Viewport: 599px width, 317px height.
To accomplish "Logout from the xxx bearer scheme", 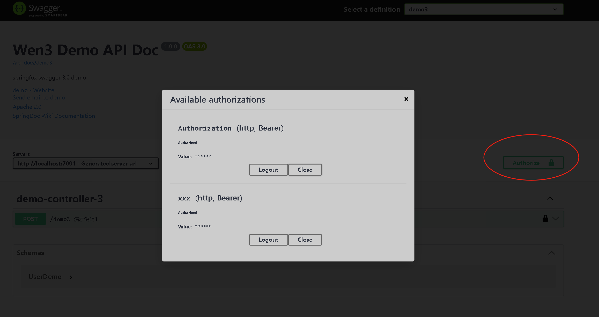I will tap(268, 240).
